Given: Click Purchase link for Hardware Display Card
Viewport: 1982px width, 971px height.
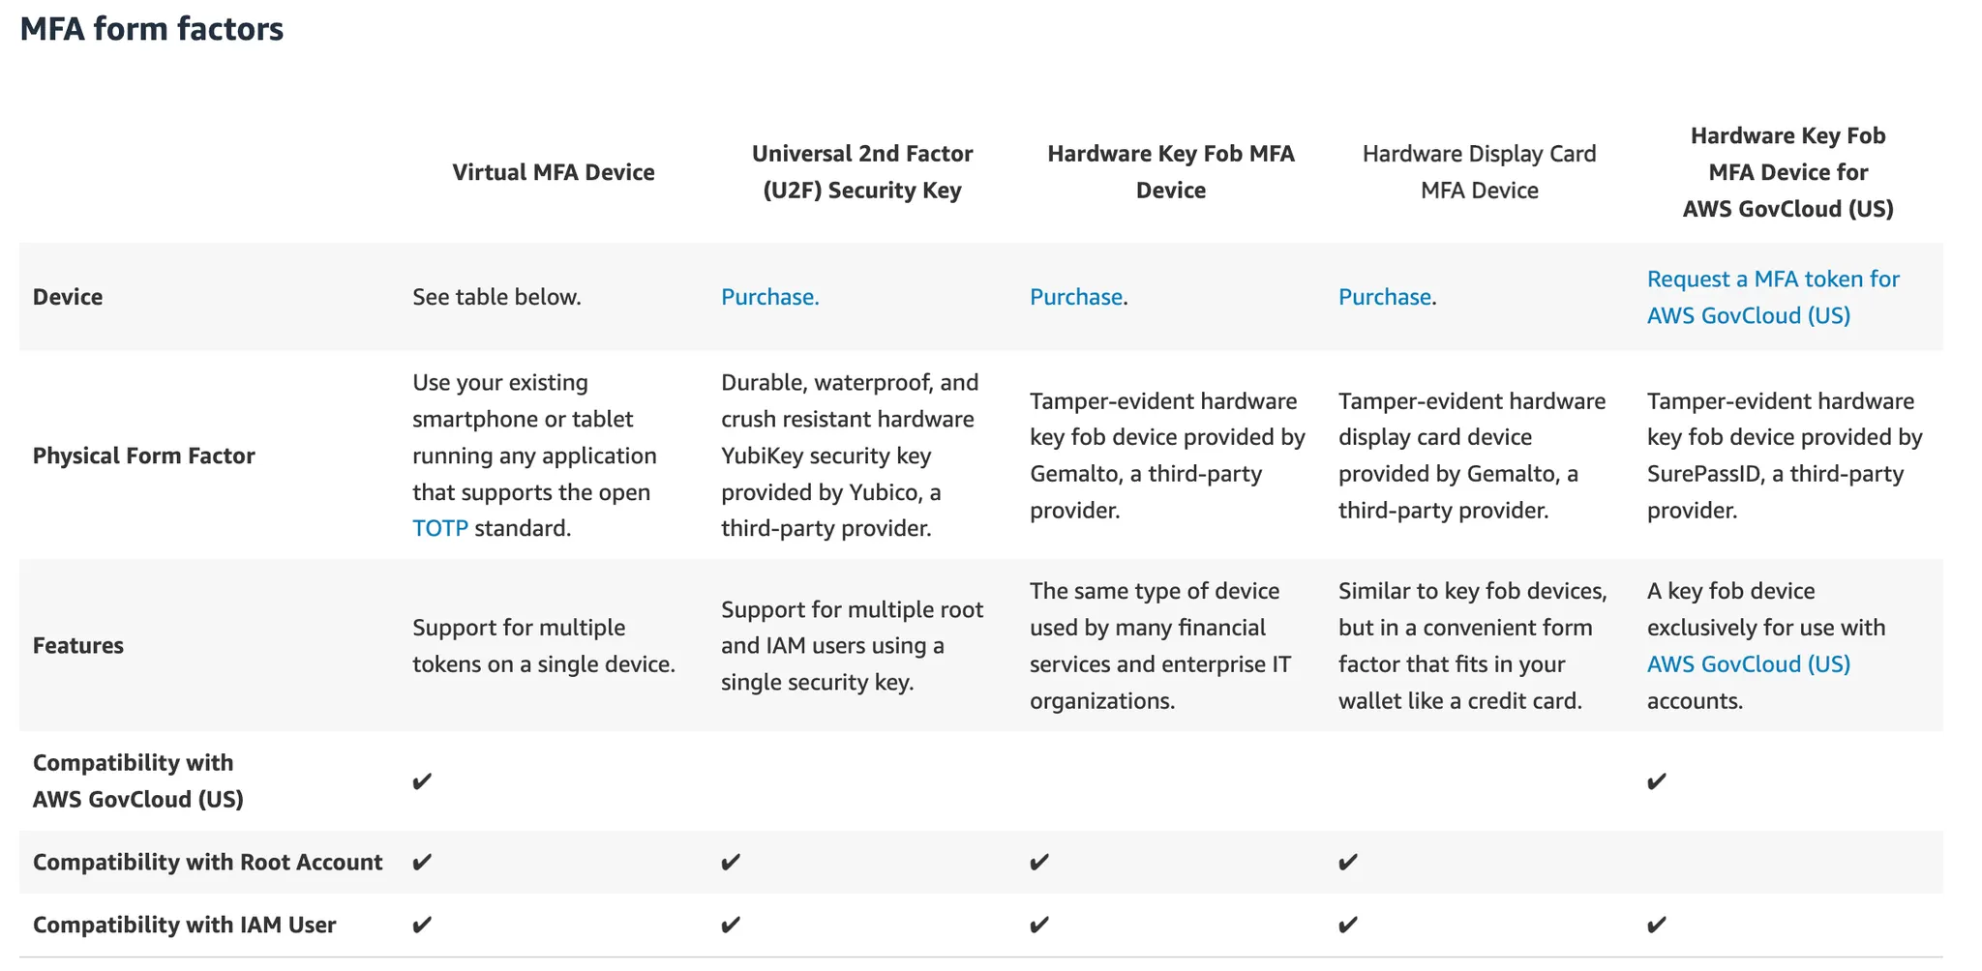Looking at the screenshot, I should (1384, 297).
